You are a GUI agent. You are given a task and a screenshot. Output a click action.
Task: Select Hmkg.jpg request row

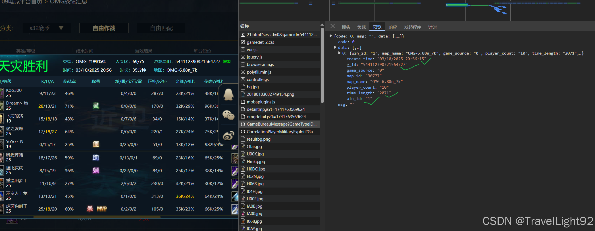280,161
